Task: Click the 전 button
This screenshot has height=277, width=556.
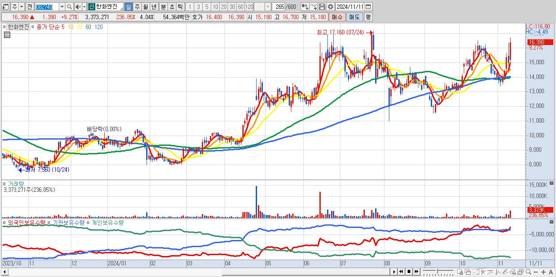Action: [x=29, y=7]
